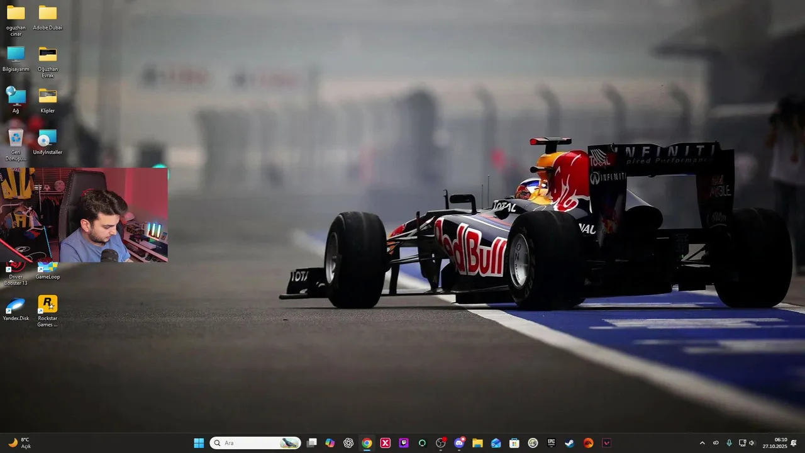
Task: Open File Explorer from the taskbar
Action: (x=477, y=443)
